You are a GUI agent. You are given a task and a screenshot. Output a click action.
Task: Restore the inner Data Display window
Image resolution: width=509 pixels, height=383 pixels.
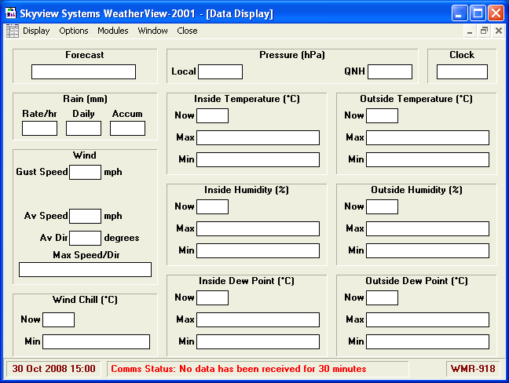(484, 31)
